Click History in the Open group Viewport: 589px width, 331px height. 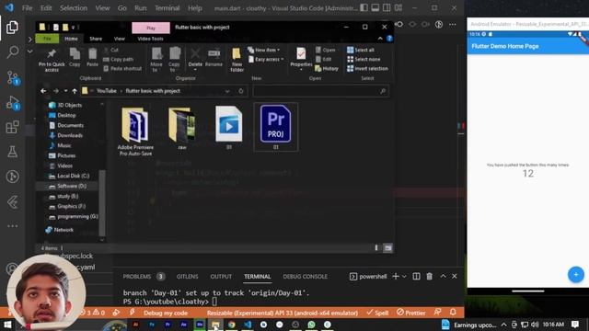pyautogui.click(x=327, y=68)
